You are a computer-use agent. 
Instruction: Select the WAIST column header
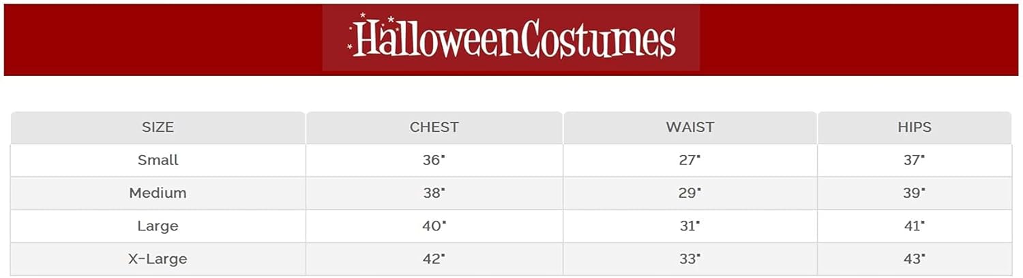click(x=690, y=127)
